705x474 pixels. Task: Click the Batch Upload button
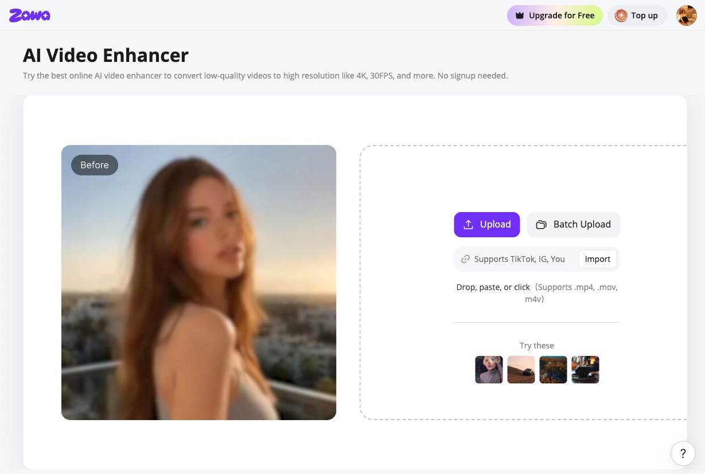tap(573, 225)
